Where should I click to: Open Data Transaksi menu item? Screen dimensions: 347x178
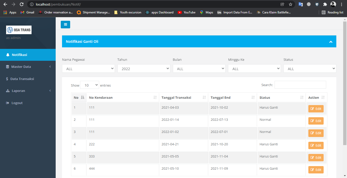[28, 79]
